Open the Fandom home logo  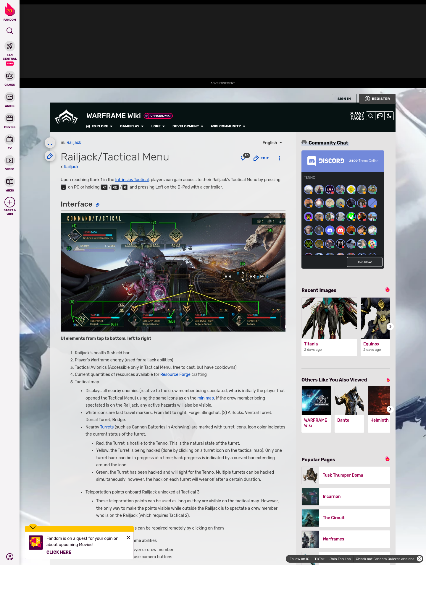(x=10, y=12)
